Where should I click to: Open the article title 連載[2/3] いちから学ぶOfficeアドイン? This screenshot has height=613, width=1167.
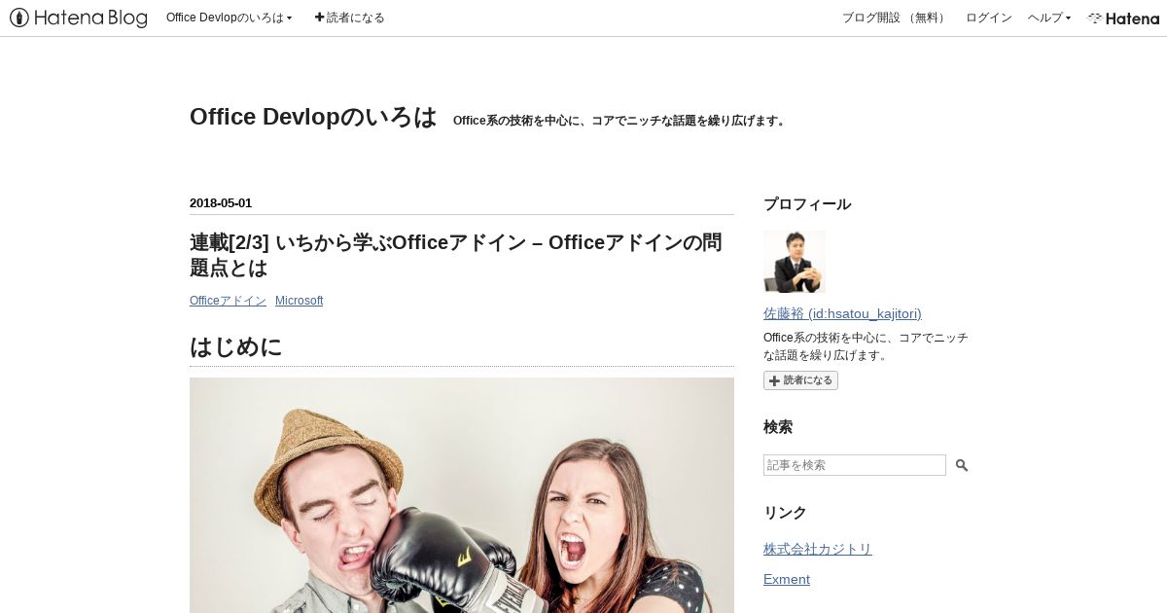click(x=456, y=255)
